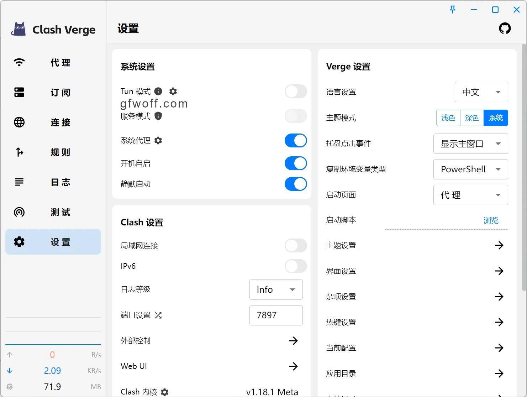
Task: Enable the IPv6 switch
Action: click(x=296, y=266)
